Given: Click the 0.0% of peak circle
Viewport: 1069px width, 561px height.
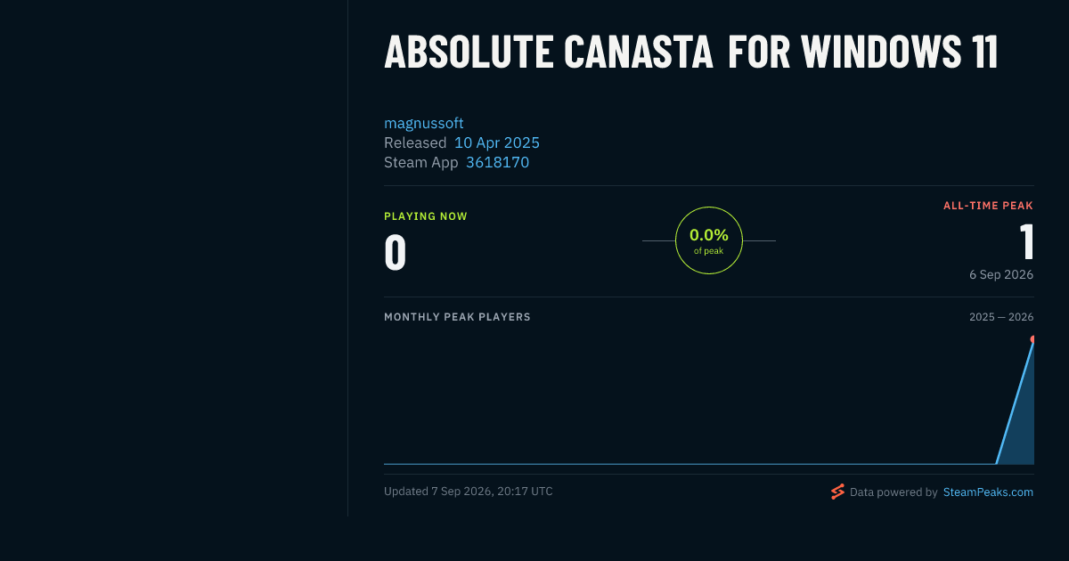Looking at the screenshot, I should click(x=709, y=240).
